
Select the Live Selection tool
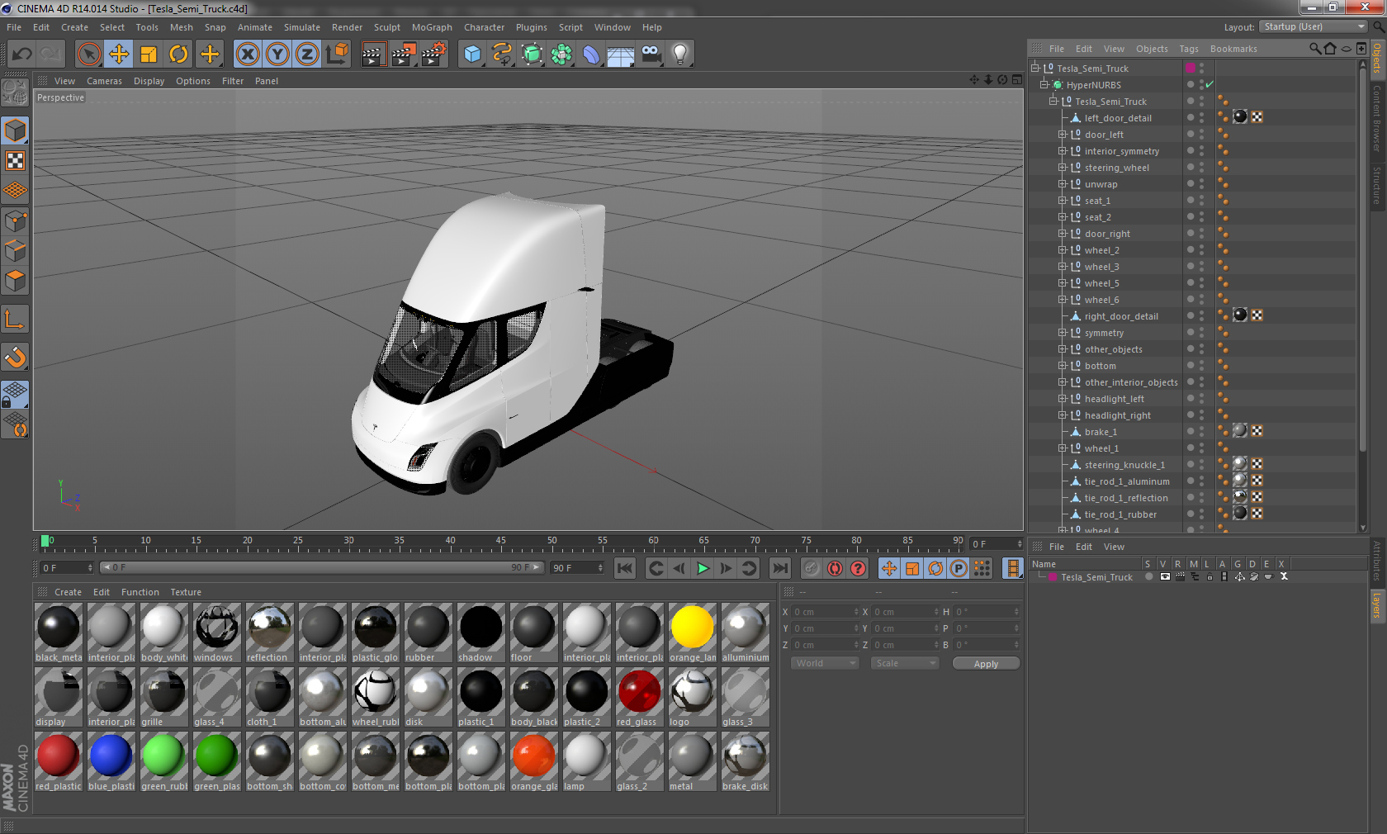click(x=89, y=54)
